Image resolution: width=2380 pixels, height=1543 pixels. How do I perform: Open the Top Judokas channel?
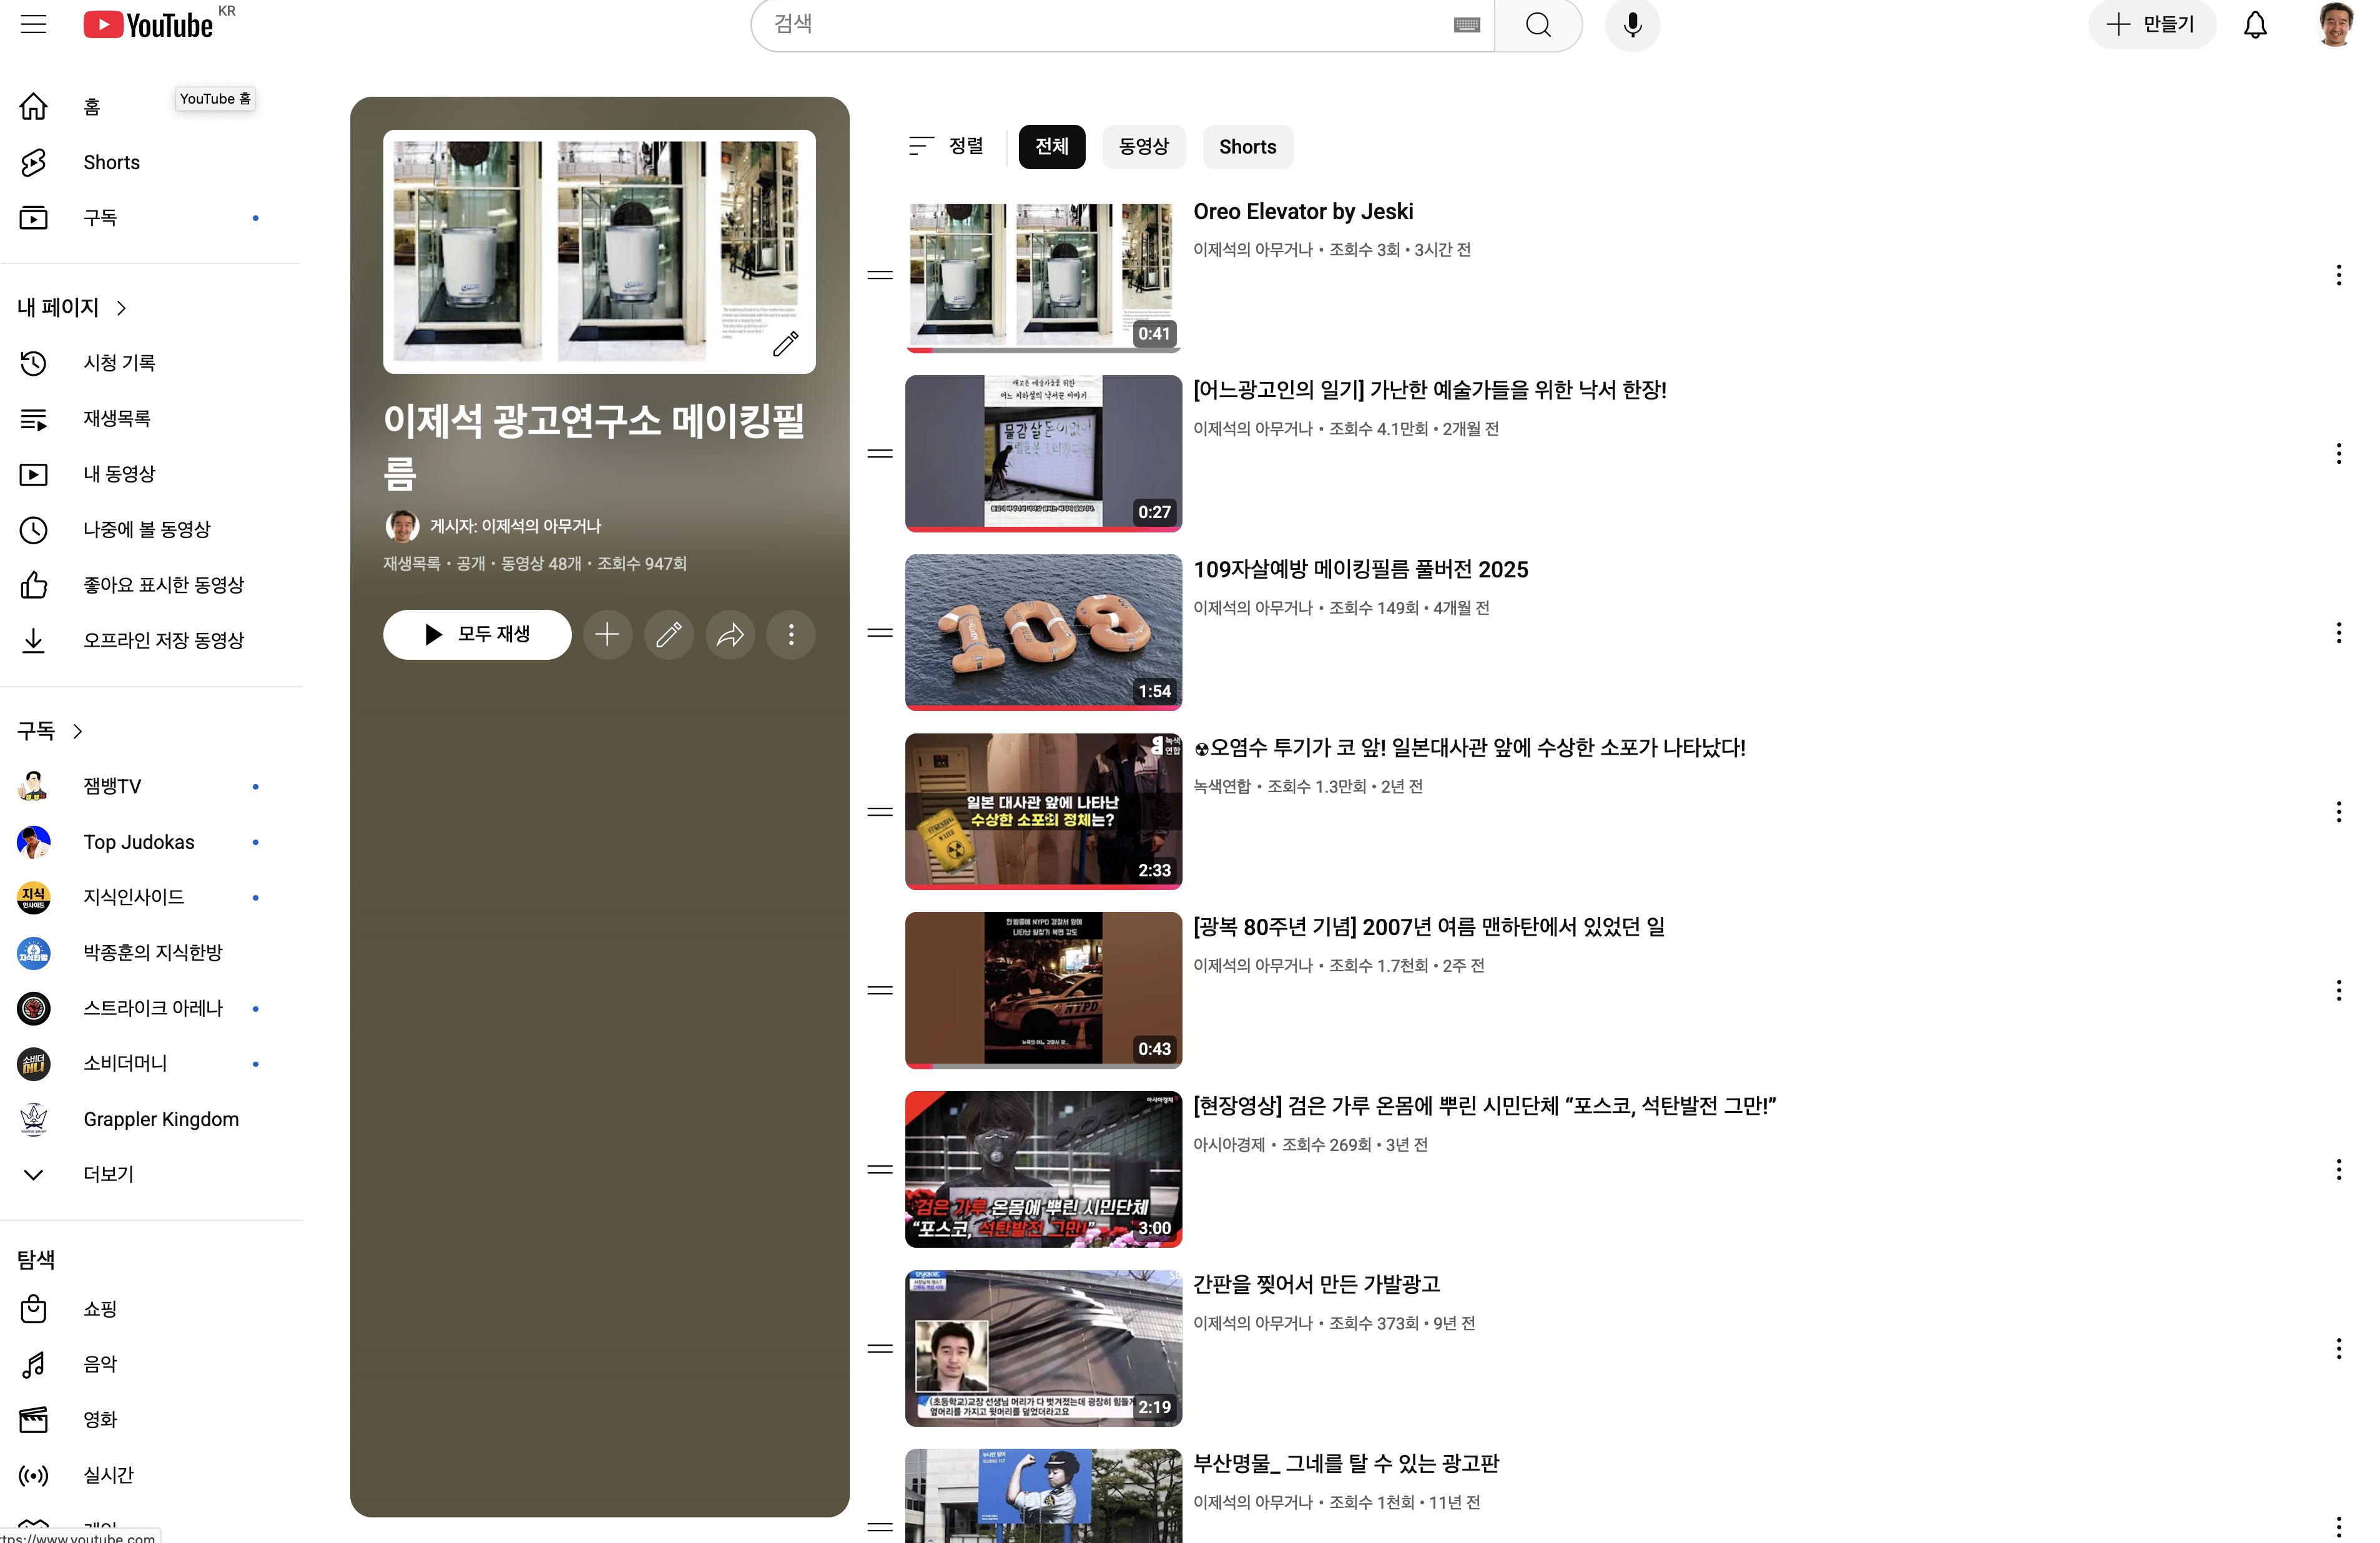click(x=150, y=842)
